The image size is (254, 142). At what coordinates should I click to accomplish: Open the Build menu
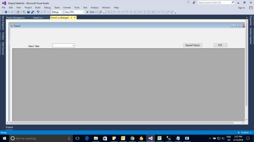pos(38,7)
